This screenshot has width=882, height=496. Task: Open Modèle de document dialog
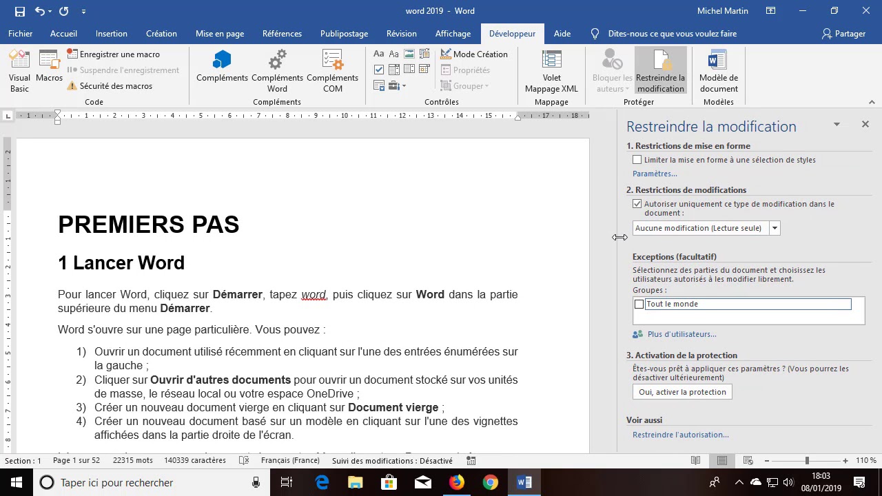click(719, 72)
